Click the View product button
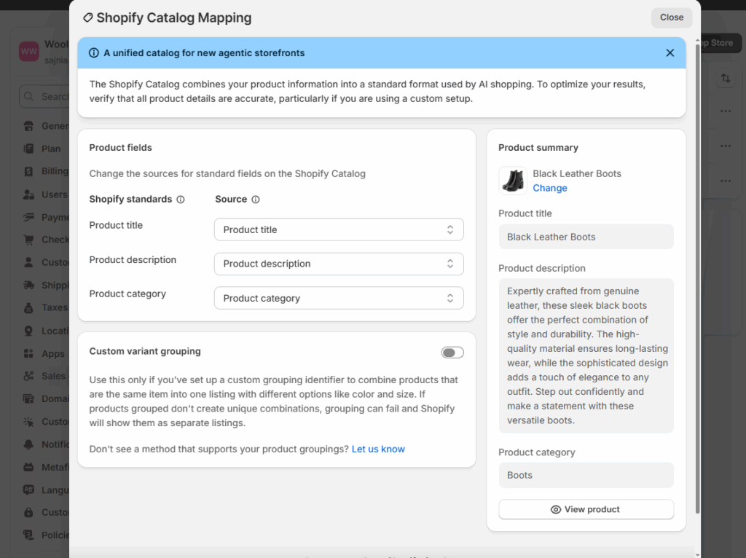The width and height of the screenshot is (746, 558). click(586, 509)
